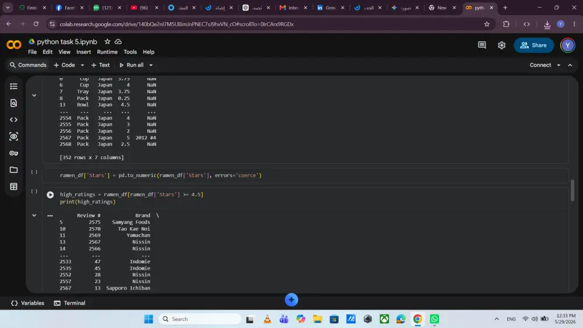Star the python task 5.ipynb notebook
This screenshot has height=328, width=583.
[x=107, y=41]
